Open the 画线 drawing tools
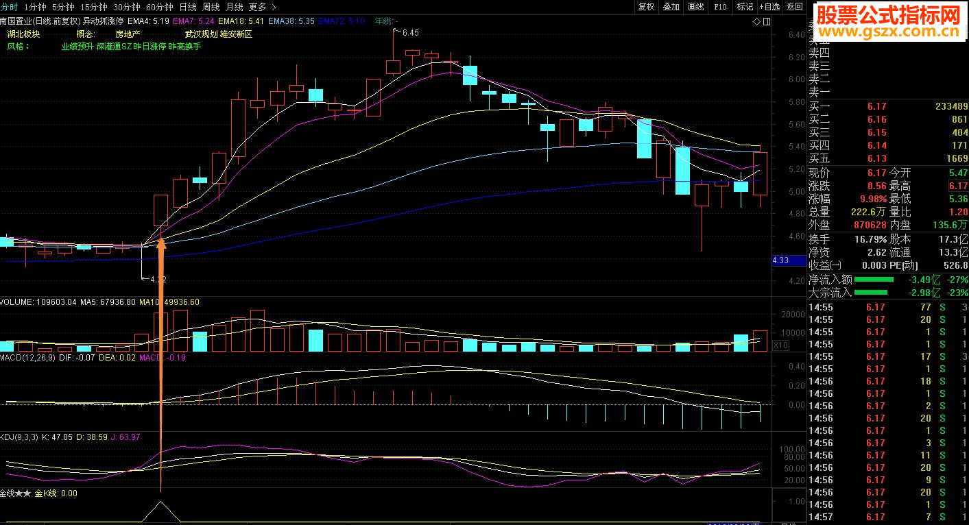The image size is (969, 525). [x=695, y=7]
